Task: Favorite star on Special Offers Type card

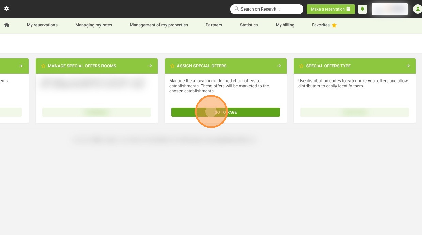Action: 301,66
